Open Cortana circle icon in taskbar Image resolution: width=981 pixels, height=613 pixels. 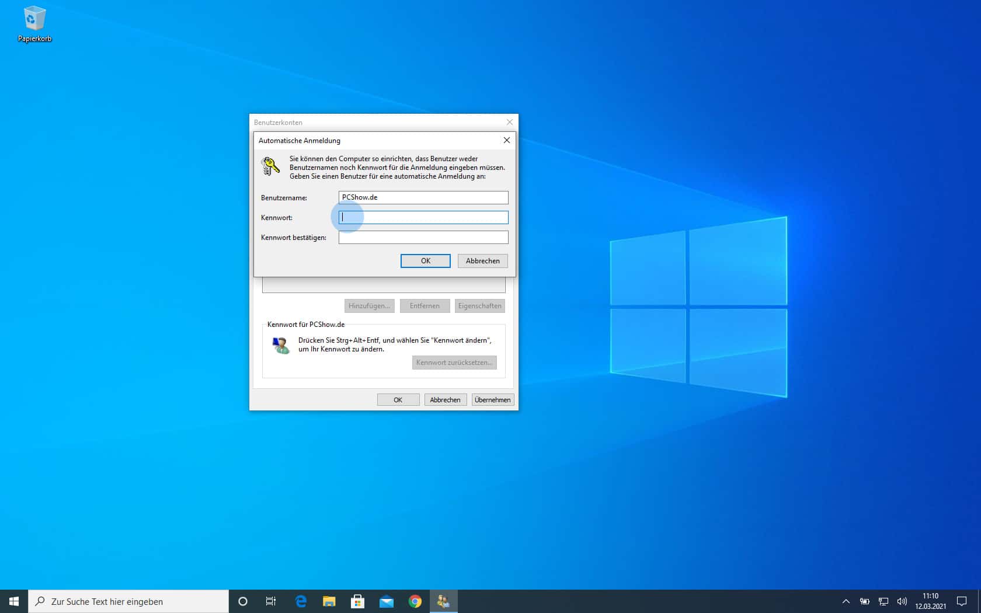coord(243,601)
